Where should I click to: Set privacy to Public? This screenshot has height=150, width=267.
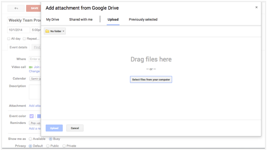[x=48, y=146]
